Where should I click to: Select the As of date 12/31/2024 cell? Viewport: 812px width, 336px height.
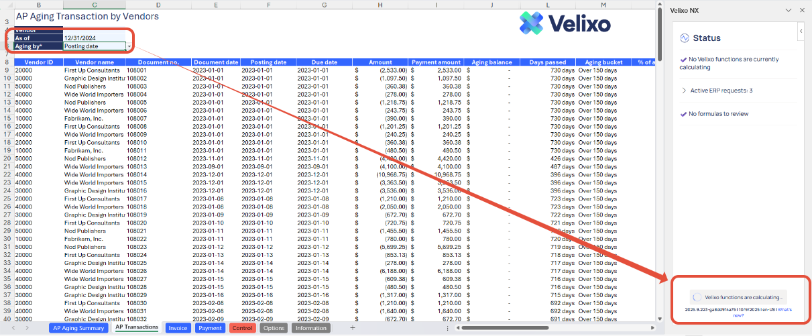[95, 38]
